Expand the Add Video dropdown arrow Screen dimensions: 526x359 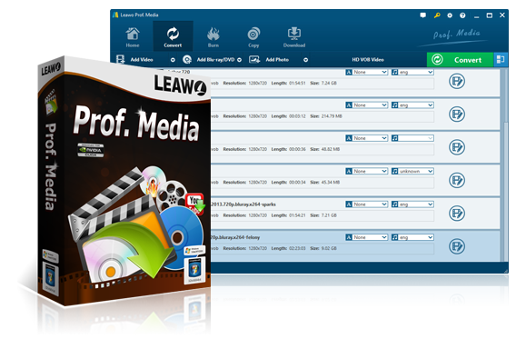pos(173,60)
